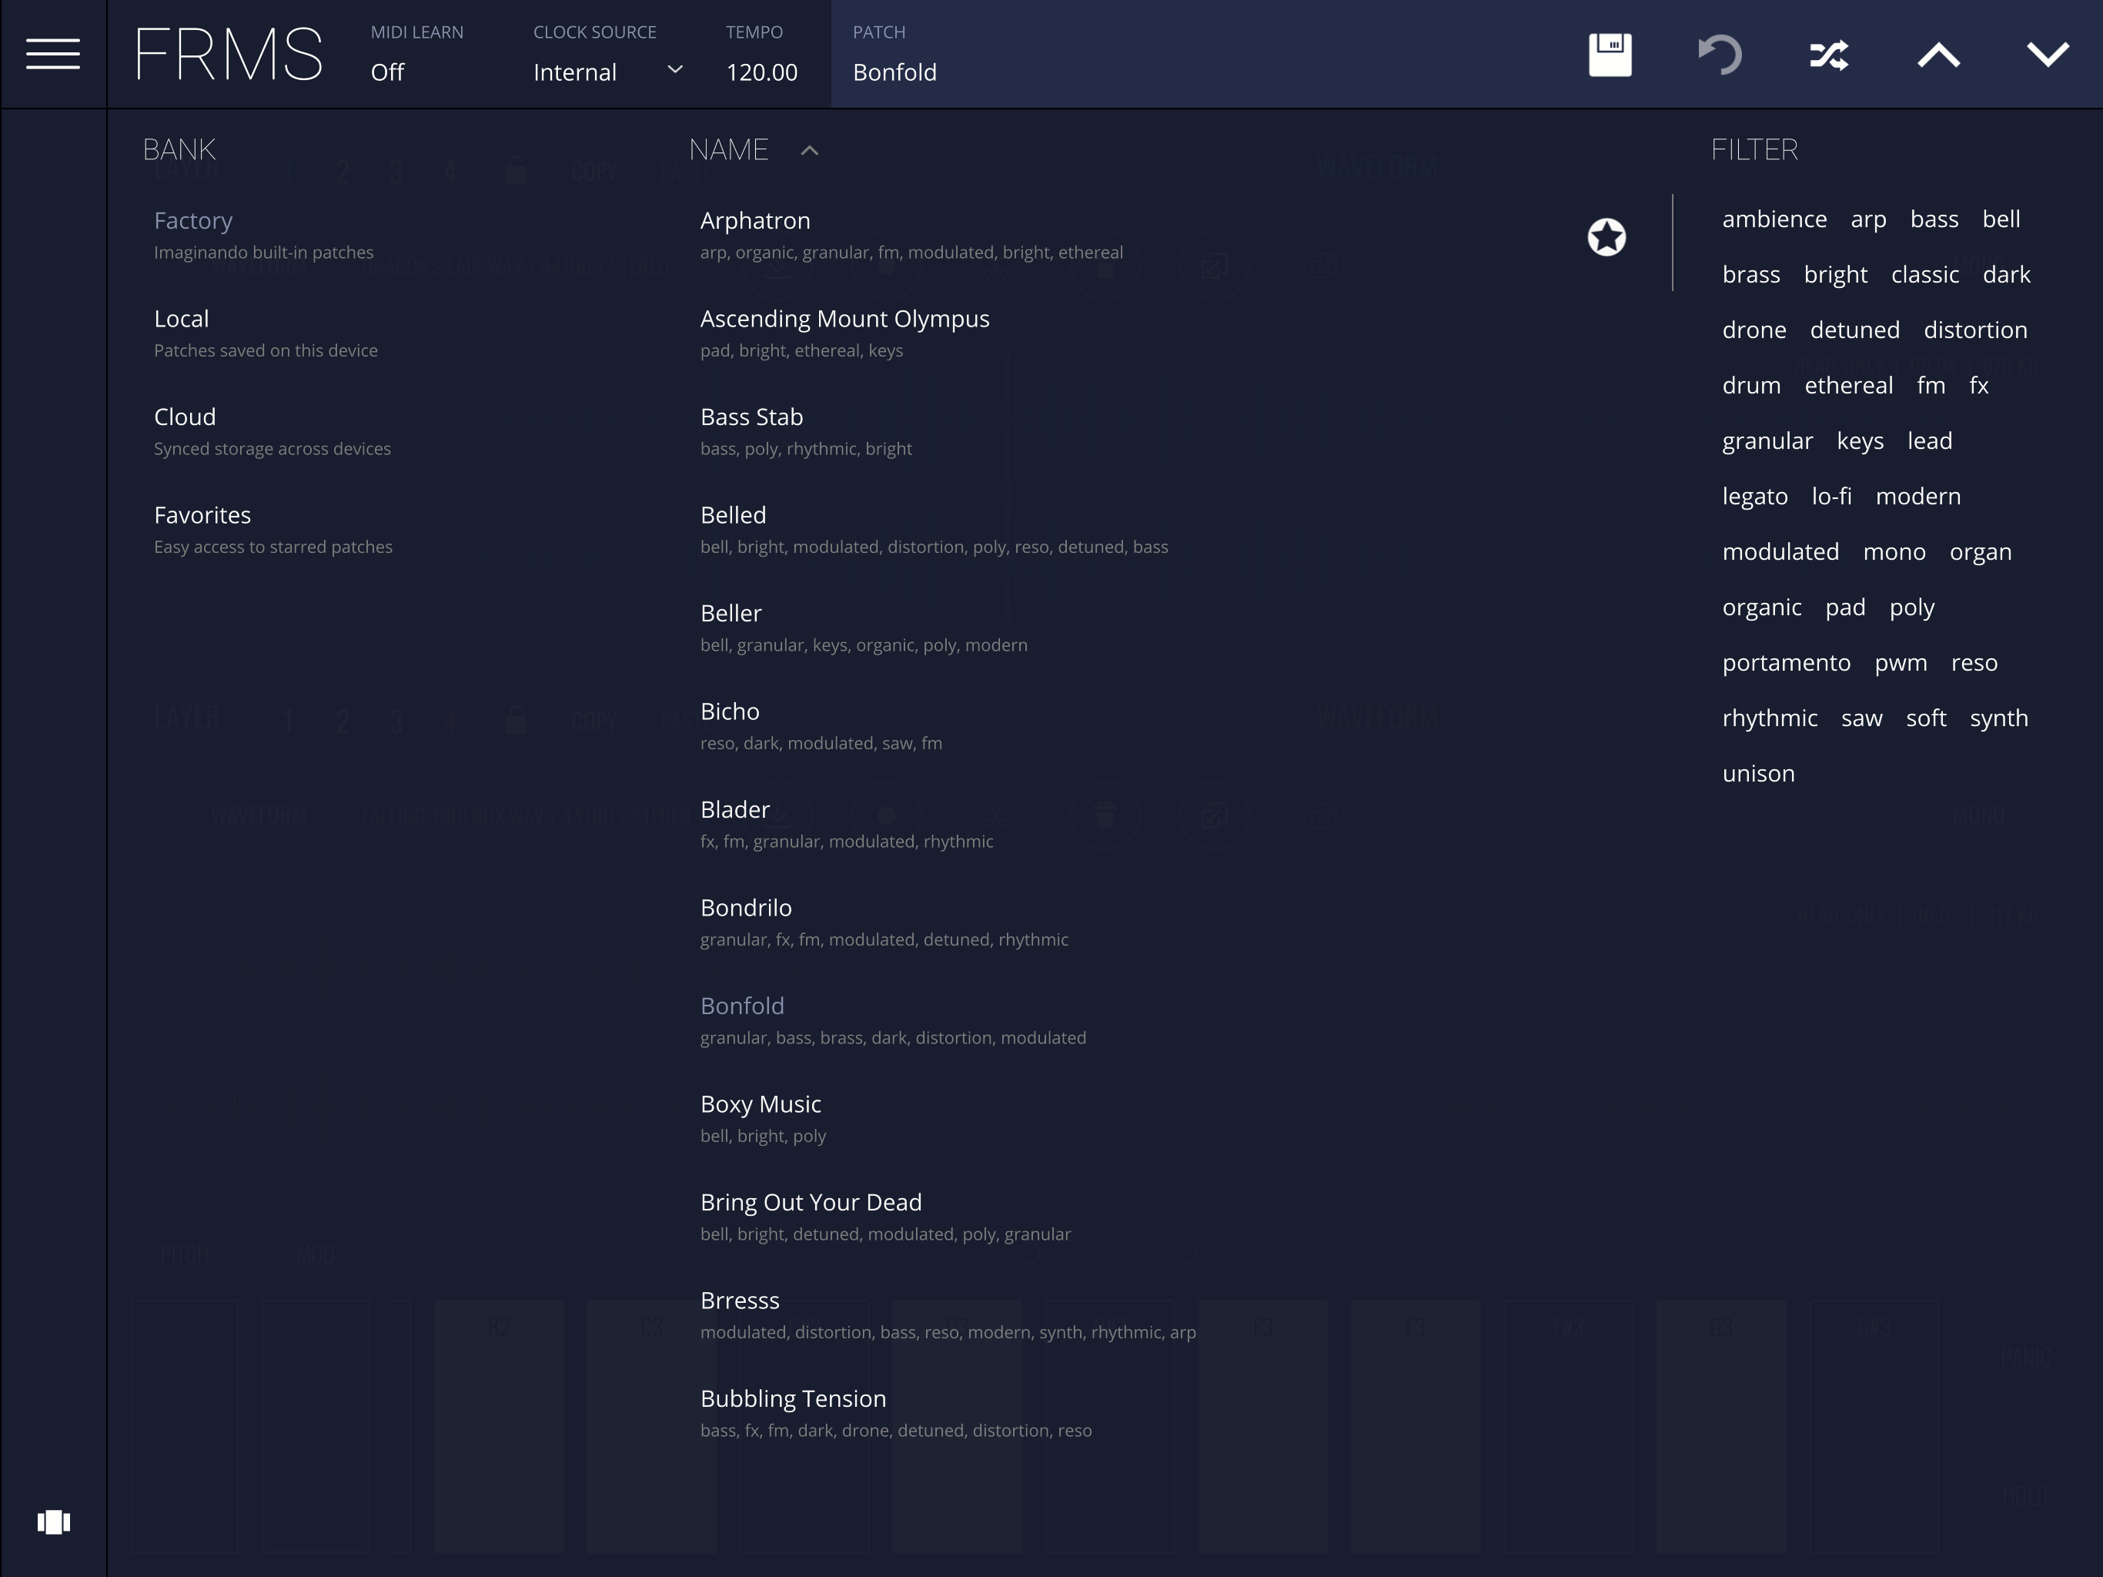Click the save patch floppy disk icon
The width and height of the screenshot is (2103, 1577).
(1610, 54)
